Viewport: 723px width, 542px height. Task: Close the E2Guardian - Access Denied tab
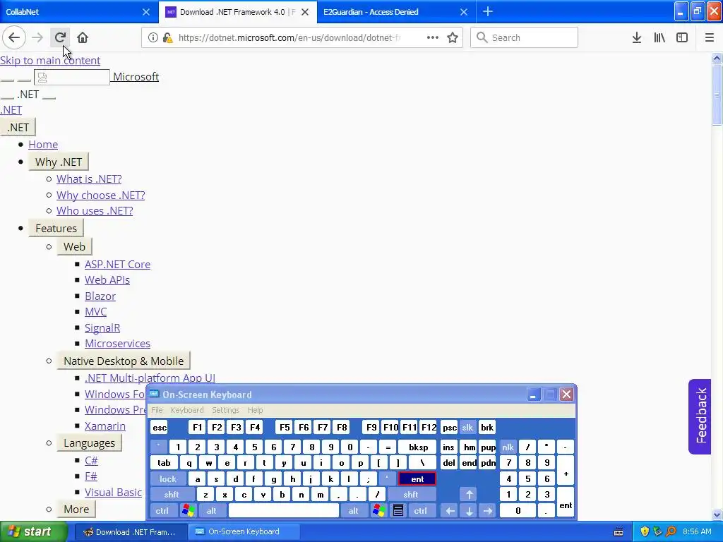coord(464,12)
